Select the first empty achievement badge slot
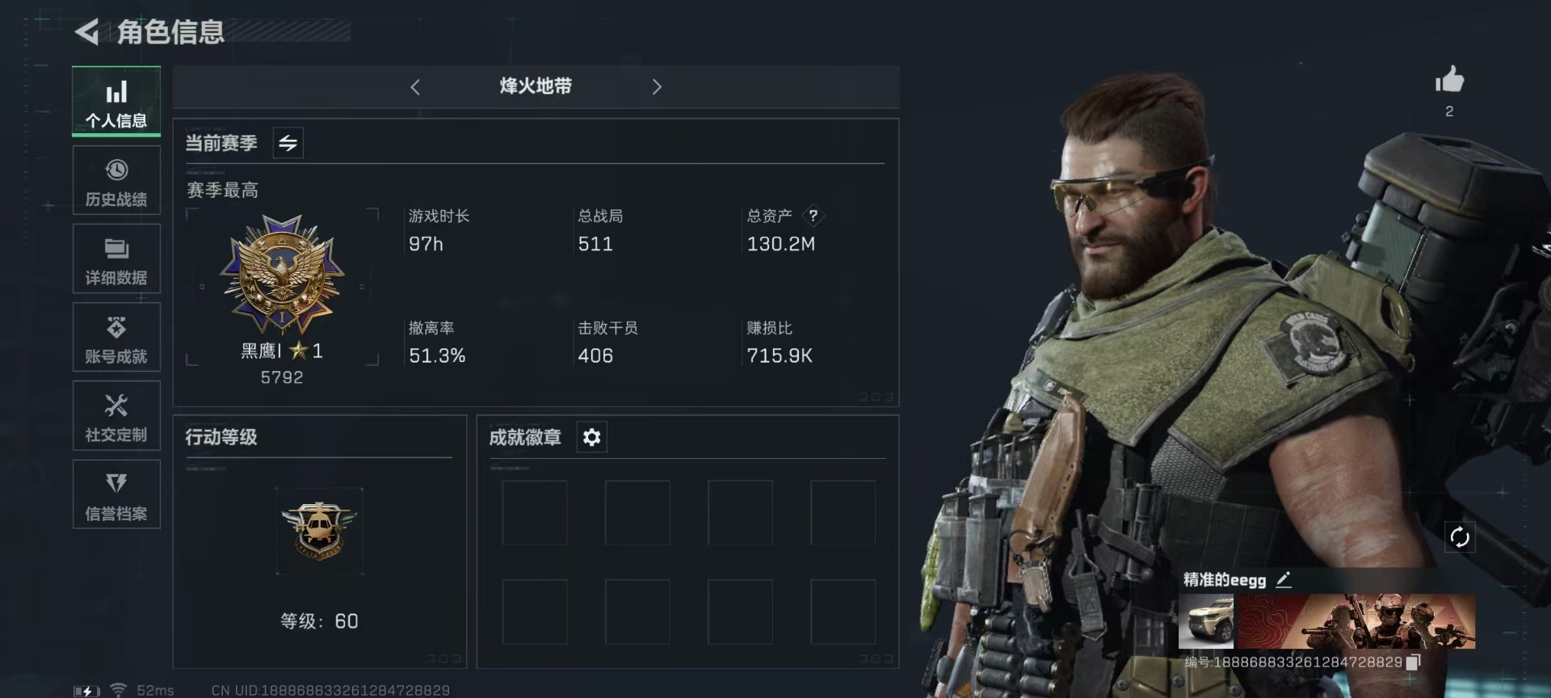The image size is (1551, 698). tap(535, 513)
